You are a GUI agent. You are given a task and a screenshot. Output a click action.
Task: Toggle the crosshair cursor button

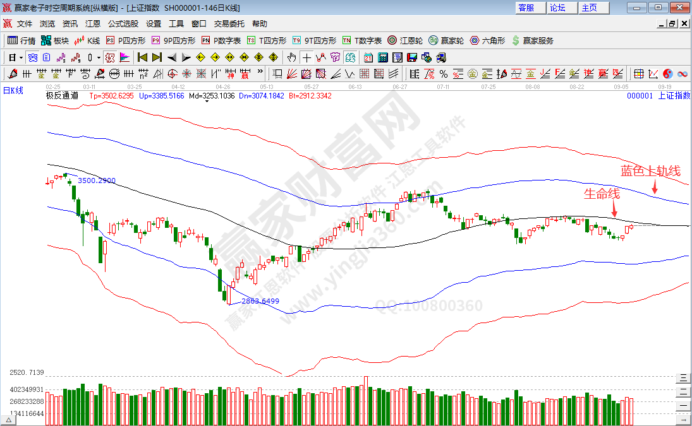[307, 57]
